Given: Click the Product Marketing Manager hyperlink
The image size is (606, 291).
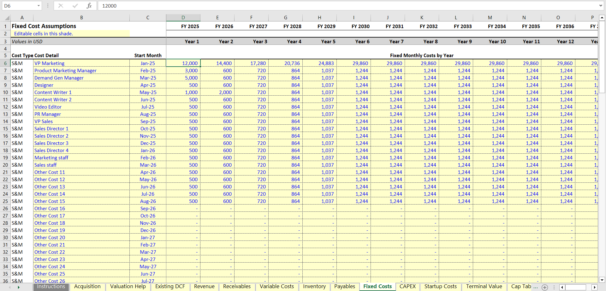Looking at the screenshot, I should click(65, 70).
